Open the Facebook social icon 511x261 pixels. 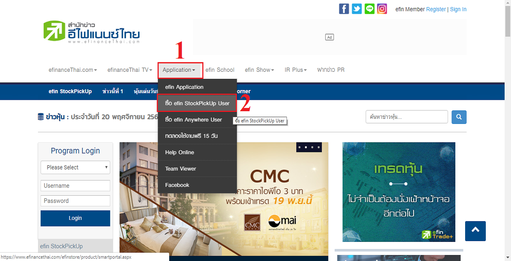pyautogui.click(x=344, y=9)
